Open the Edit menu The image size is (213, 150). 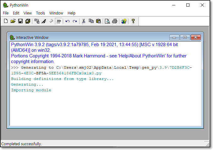point(16,13)
